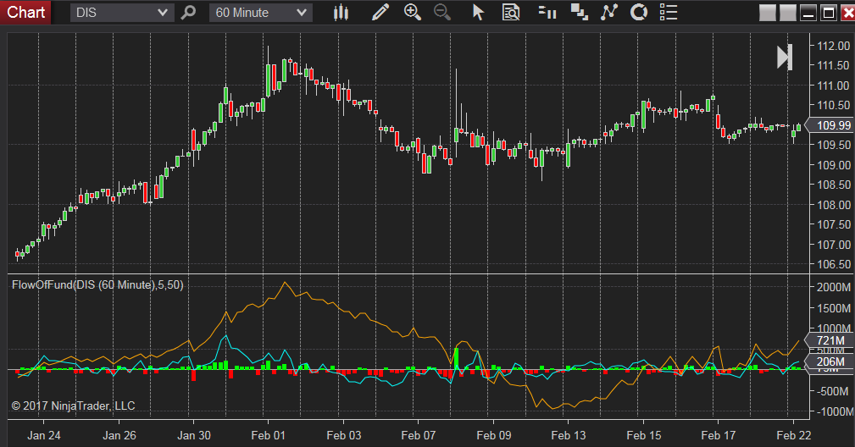Click the 721M indicator value marker
This screenshot has height=447, width=855.
830,340
